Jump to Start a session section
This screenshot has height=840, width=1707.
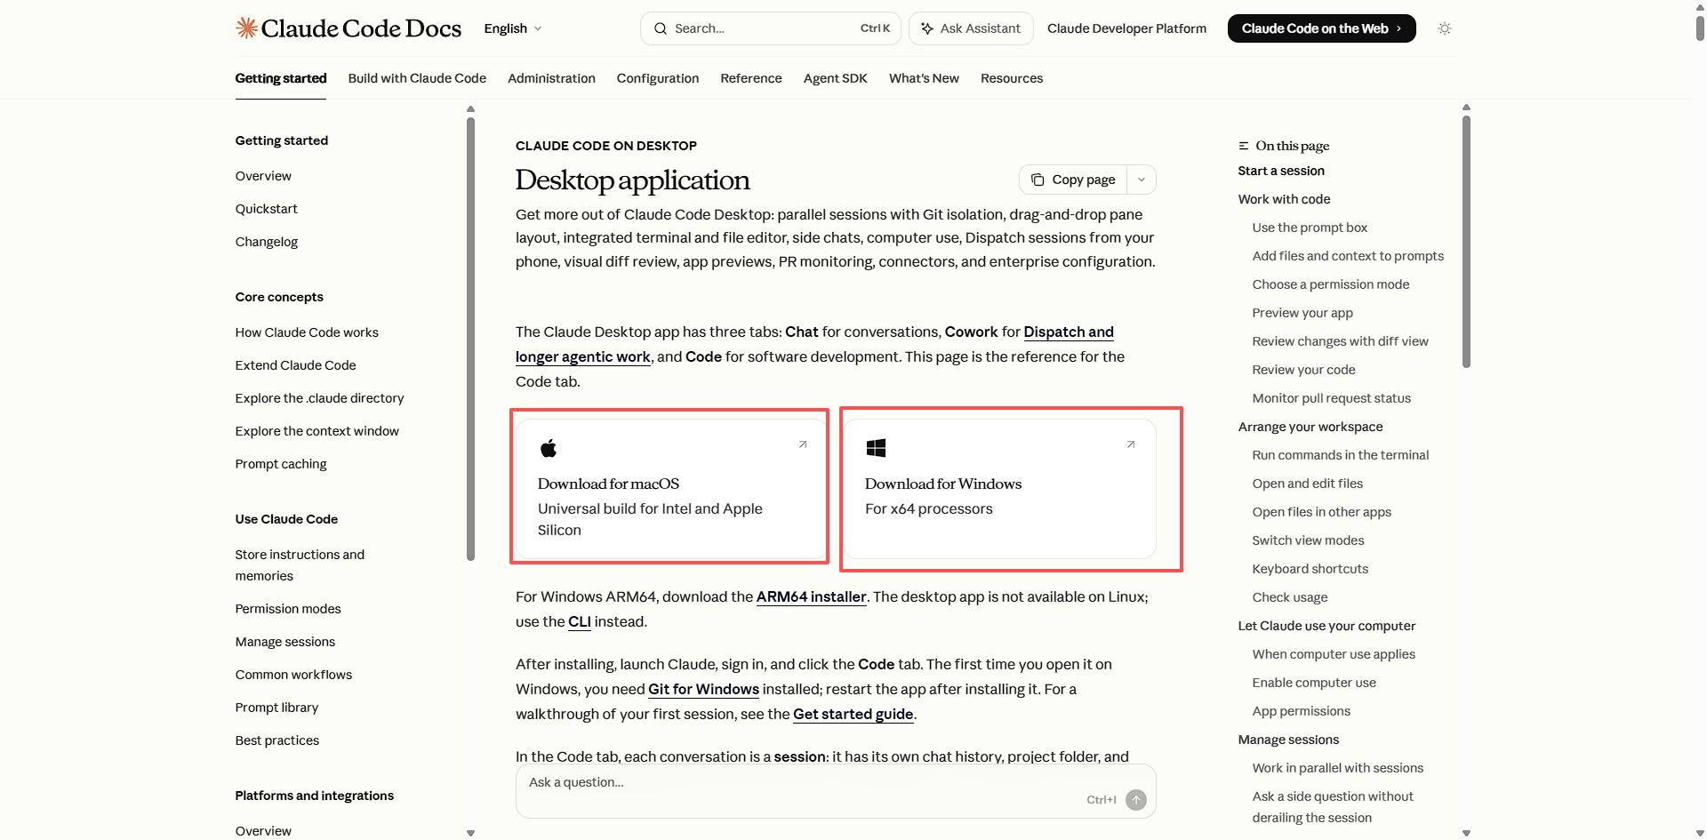tap(1281, 171)
